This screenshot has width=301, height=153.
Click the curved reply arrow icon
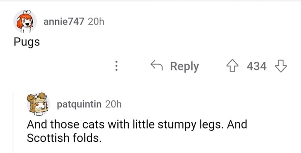click(157, 67)
